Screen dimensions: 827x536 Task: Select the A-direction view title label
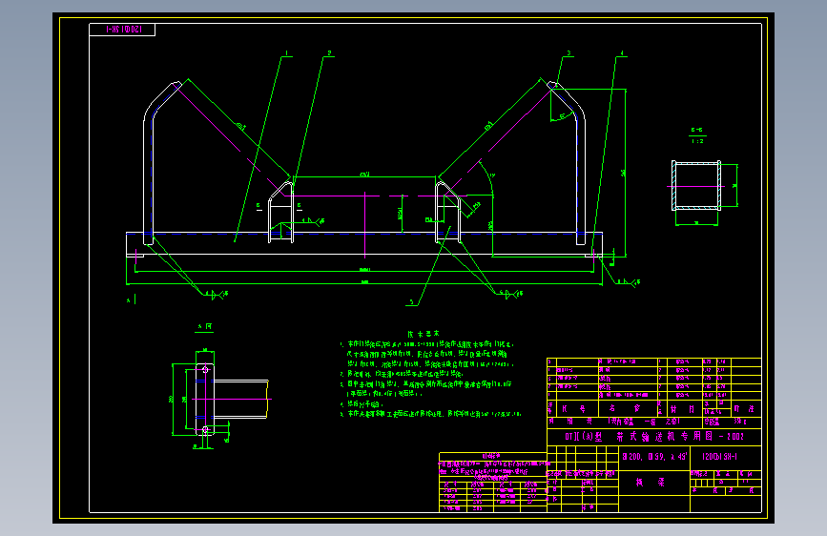pos(204,327)
